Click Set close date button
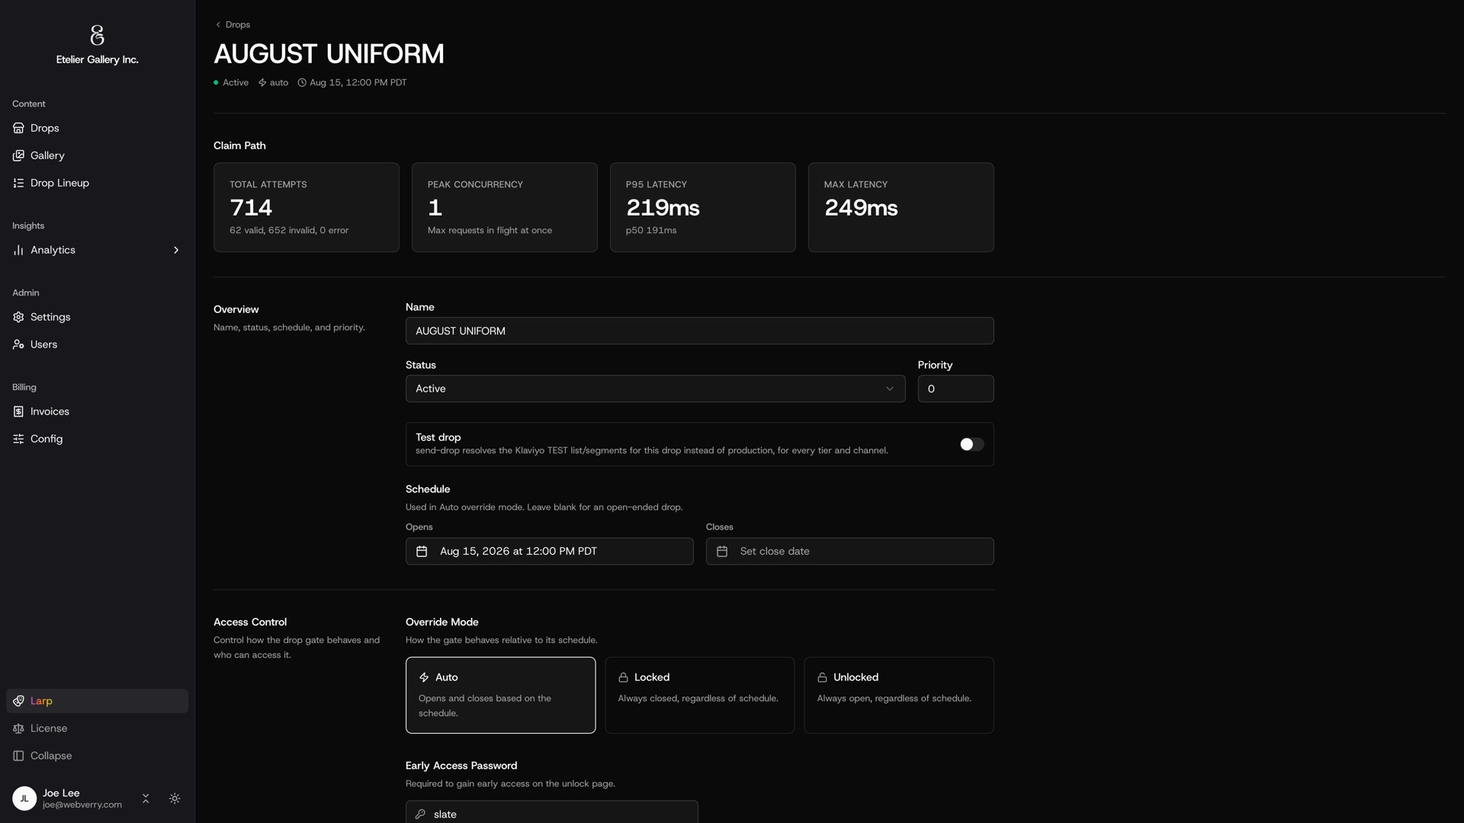The width and height of the screenshot is (1464, 823). 849,551
